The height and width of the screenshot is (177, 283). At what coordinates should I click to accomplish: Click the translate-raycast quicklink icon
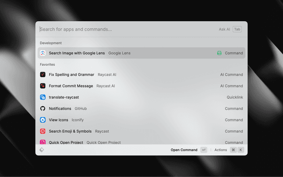pyautogui.click(x=43, y=97)
